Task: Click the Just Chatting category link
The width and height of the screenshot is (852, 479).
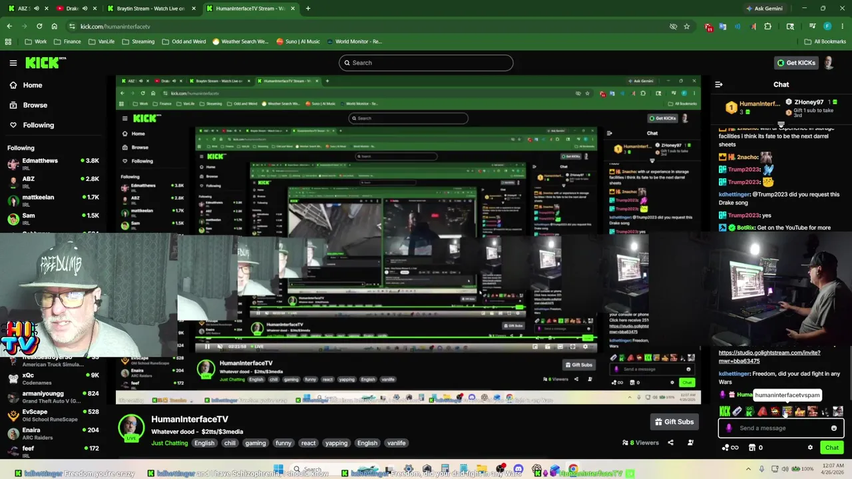Action: (169, 443)
